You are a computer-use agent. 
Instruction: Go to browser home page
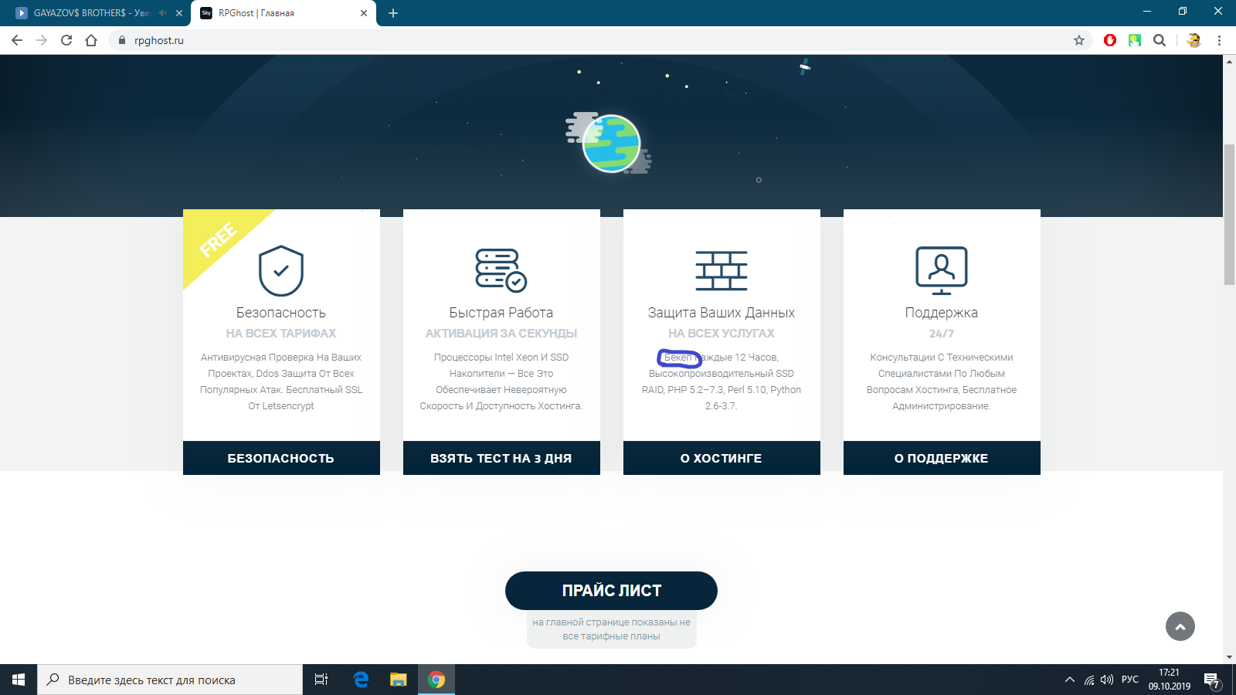point(91,40)
